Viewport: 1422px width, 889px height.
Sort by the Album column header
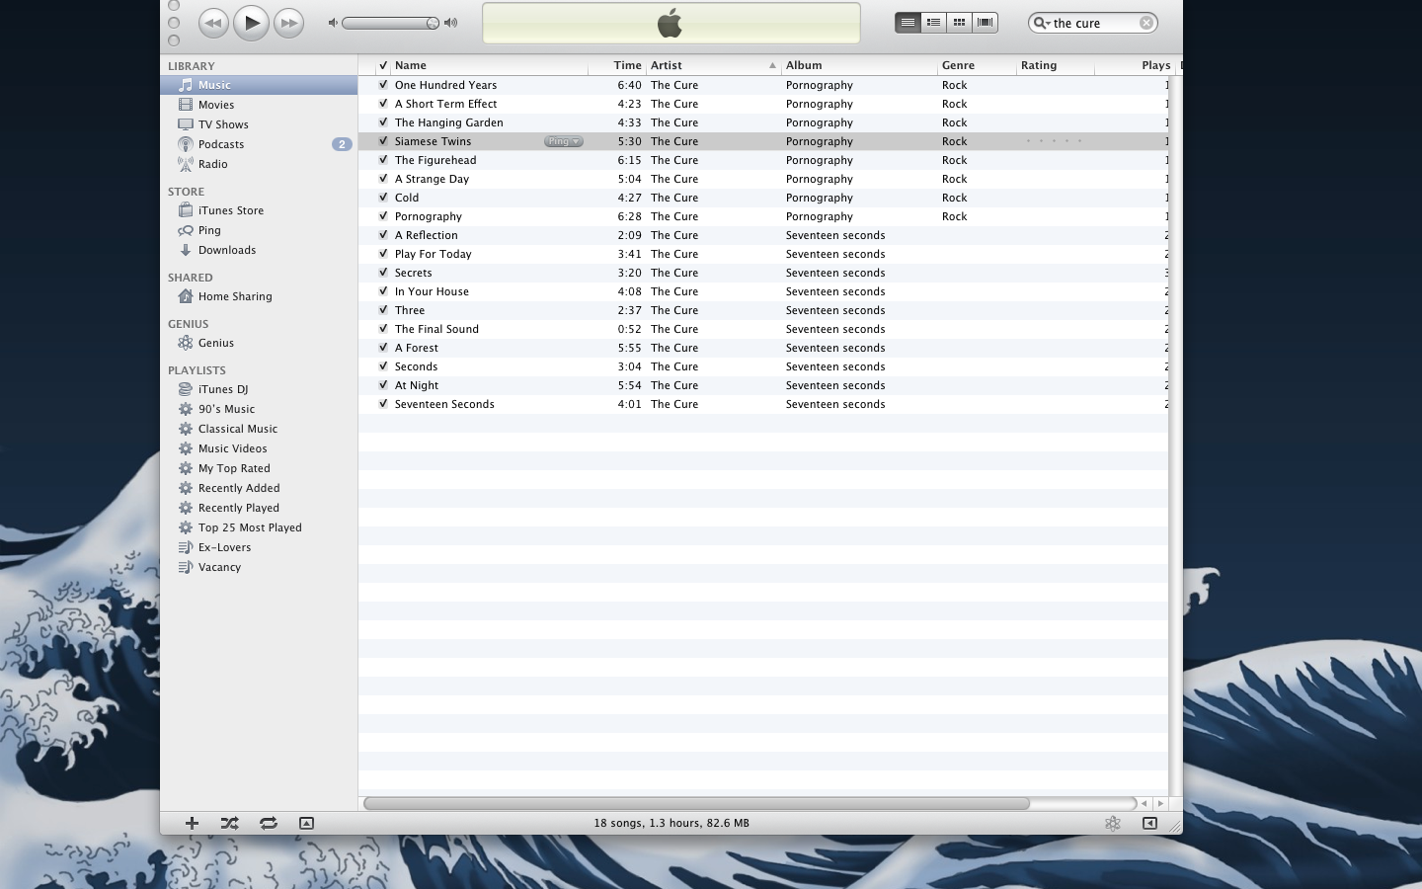pyautogui.click(x=860, y=65)
